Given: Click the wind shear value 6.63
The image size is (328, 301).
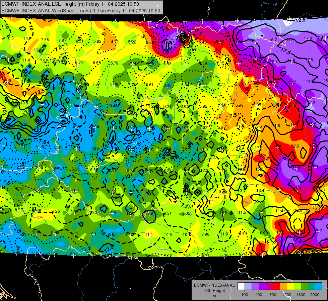Looking at the screenshot, I should [x=40, y=146].
